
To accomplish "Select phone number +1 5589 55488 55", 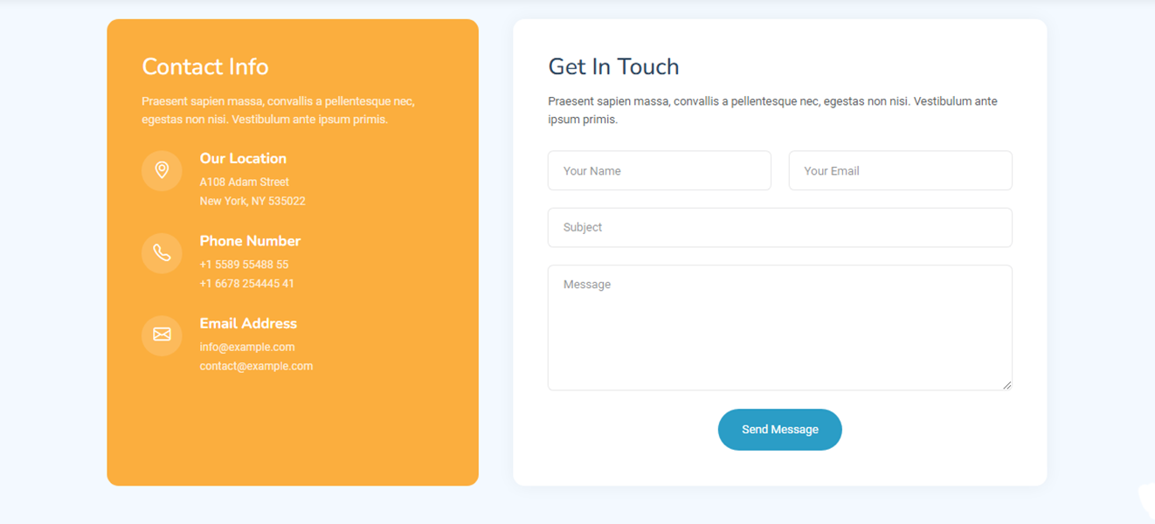I will [244, 265].
